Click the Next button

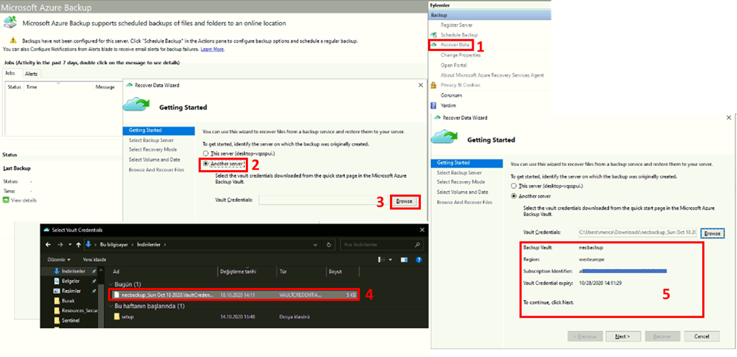click(623, 336)
